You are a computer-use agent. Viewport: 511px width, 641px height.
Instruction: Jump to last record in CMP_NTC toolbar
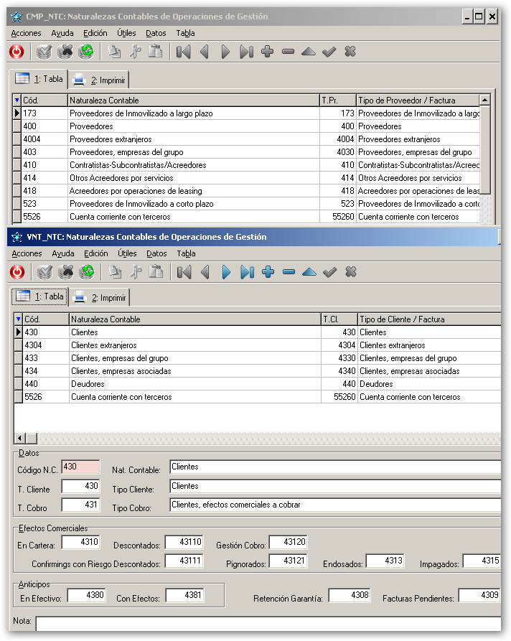pyautogui.click(x=246, y=52)
